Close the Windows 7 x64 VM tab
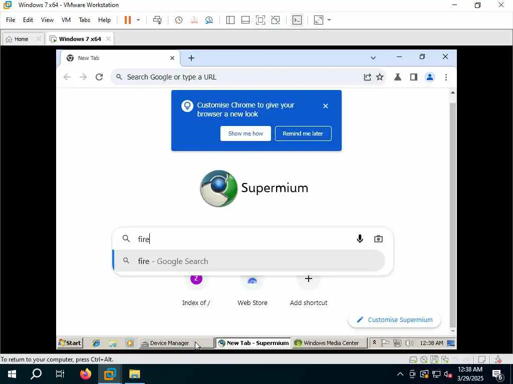This screenshot has width=513, height=384. point(108,39)
